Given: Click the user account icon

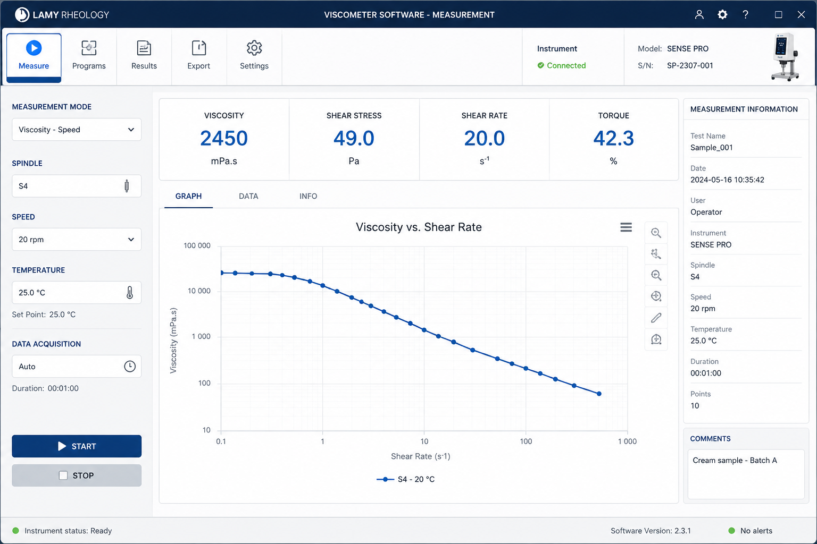Looking at the screenshot, I should tap(699, 14).
